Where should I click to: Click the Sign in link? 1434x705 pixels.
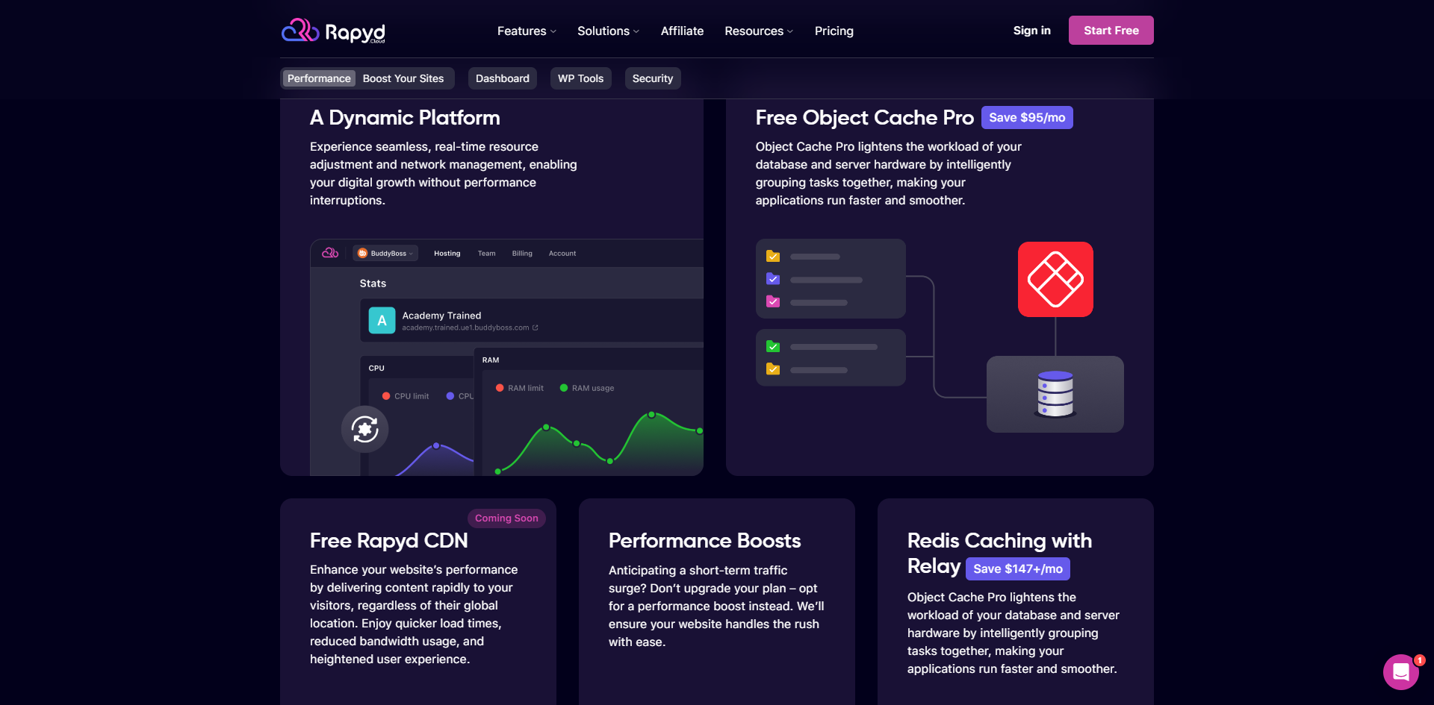coord(1032,31)
